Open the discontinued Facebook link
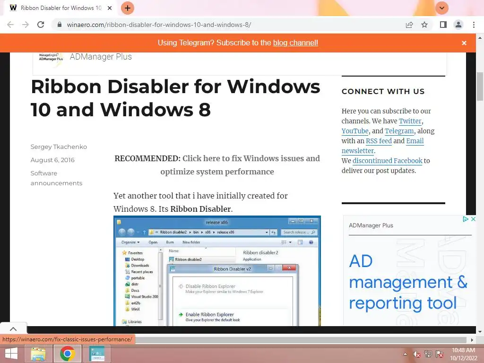The width and height of the screenshot is (484, 363). [388, 161]
